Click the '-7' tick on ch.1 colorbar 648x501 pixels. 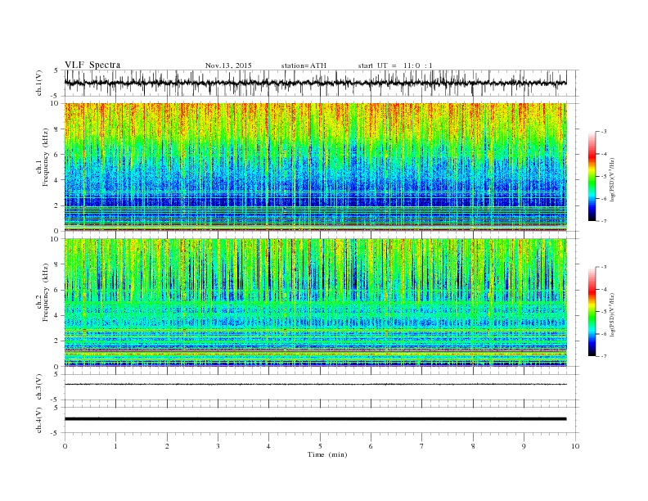604,221
